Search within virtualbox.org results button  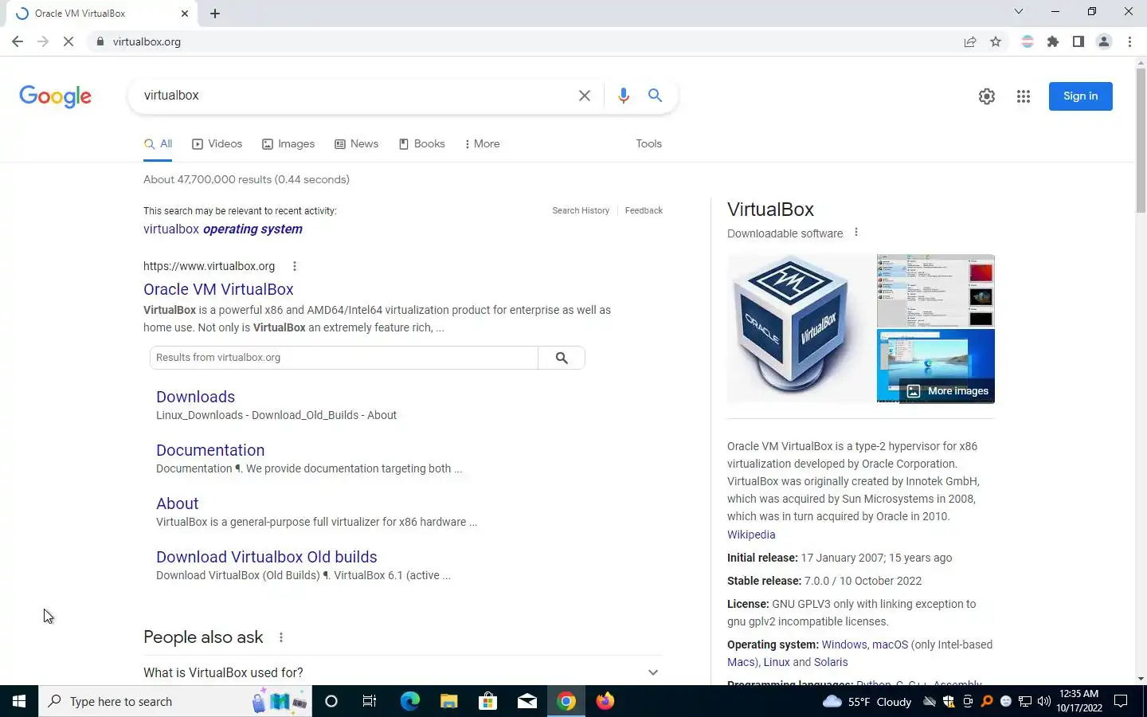[x=562, y=358]
